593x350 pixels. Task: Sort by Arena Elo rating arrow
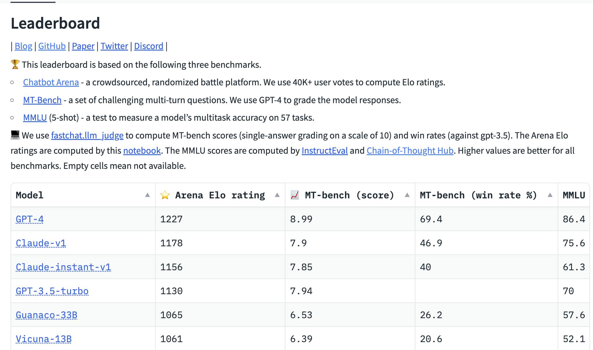pos(277,195)
